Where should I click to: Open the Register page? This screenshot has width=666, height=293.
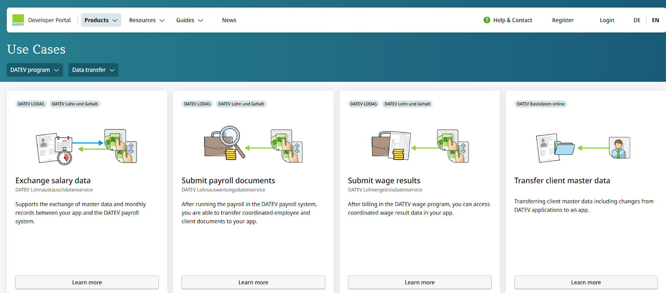click(x=563, y=20)
